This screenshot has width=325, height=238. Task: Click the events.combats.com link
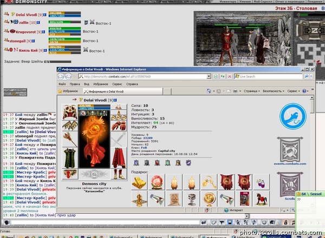click(290, 164)
